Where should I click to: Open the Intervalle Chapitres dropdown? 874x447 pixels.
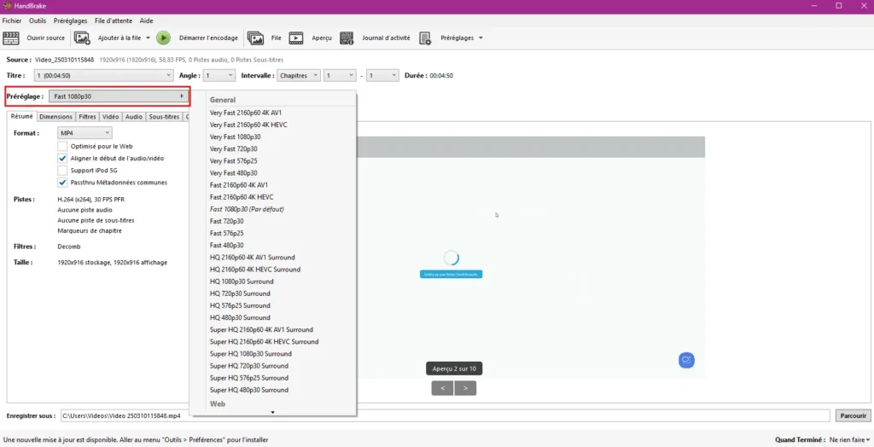[299, 75]
